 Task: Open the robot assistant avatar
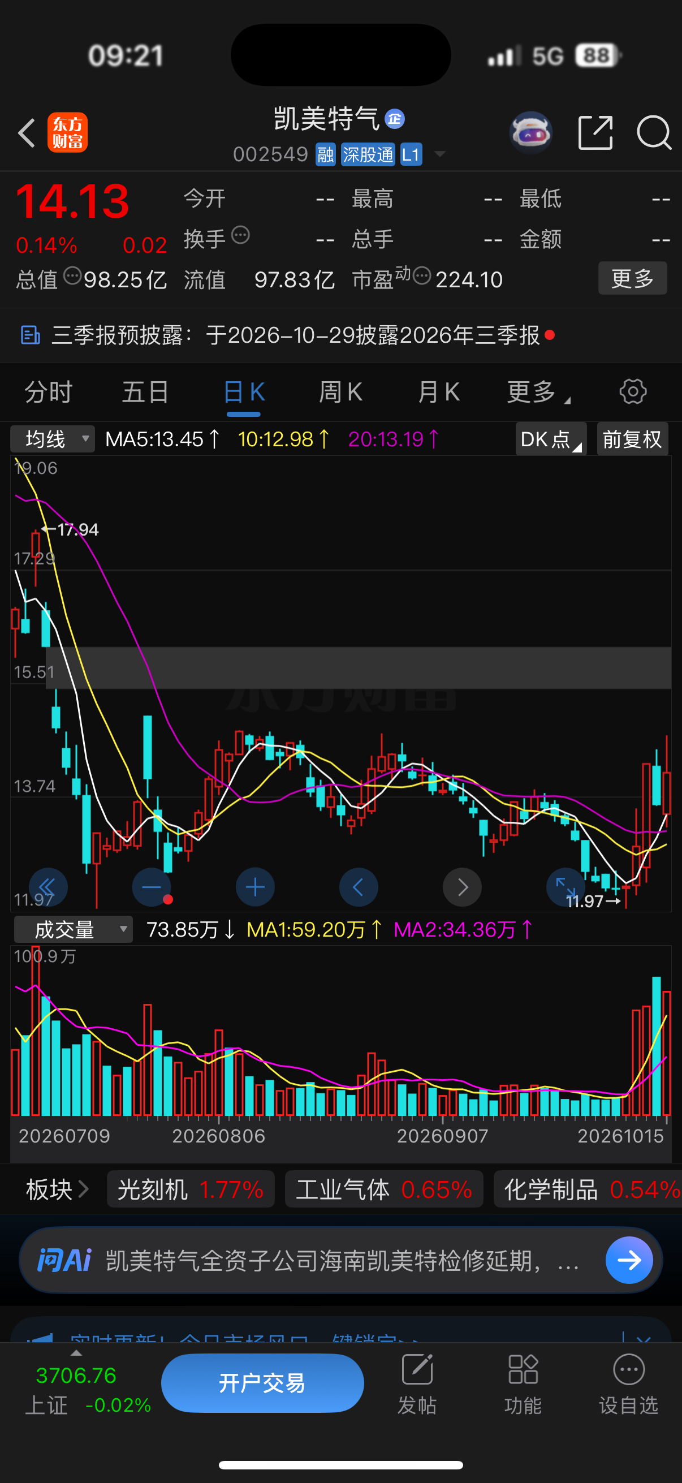pos(530,132)
